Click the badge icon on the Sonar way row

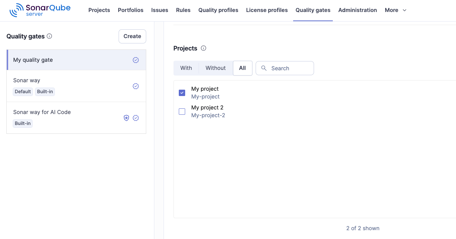[x=136, y=86]
